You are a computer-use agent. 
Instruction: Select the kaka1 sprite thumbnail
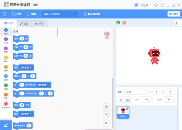point(123,113)
